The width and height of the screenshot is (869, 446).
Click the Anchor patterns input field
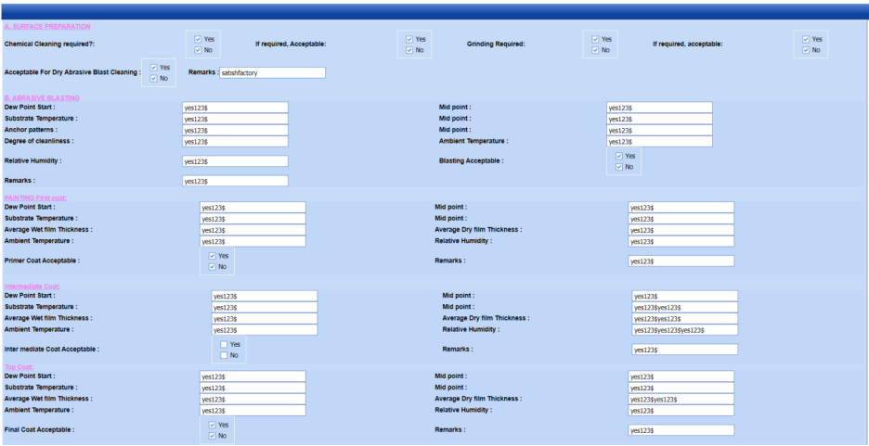235,130
